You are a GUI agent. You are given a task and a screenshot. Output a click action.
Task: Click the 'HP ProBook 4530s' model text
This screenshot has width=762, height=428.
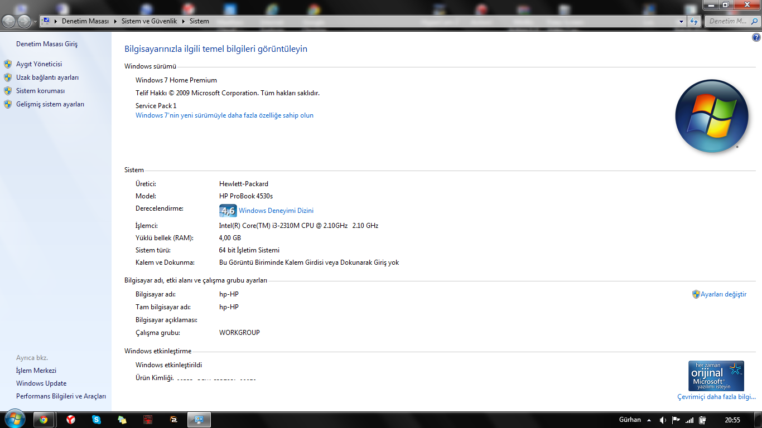point(246,196)
